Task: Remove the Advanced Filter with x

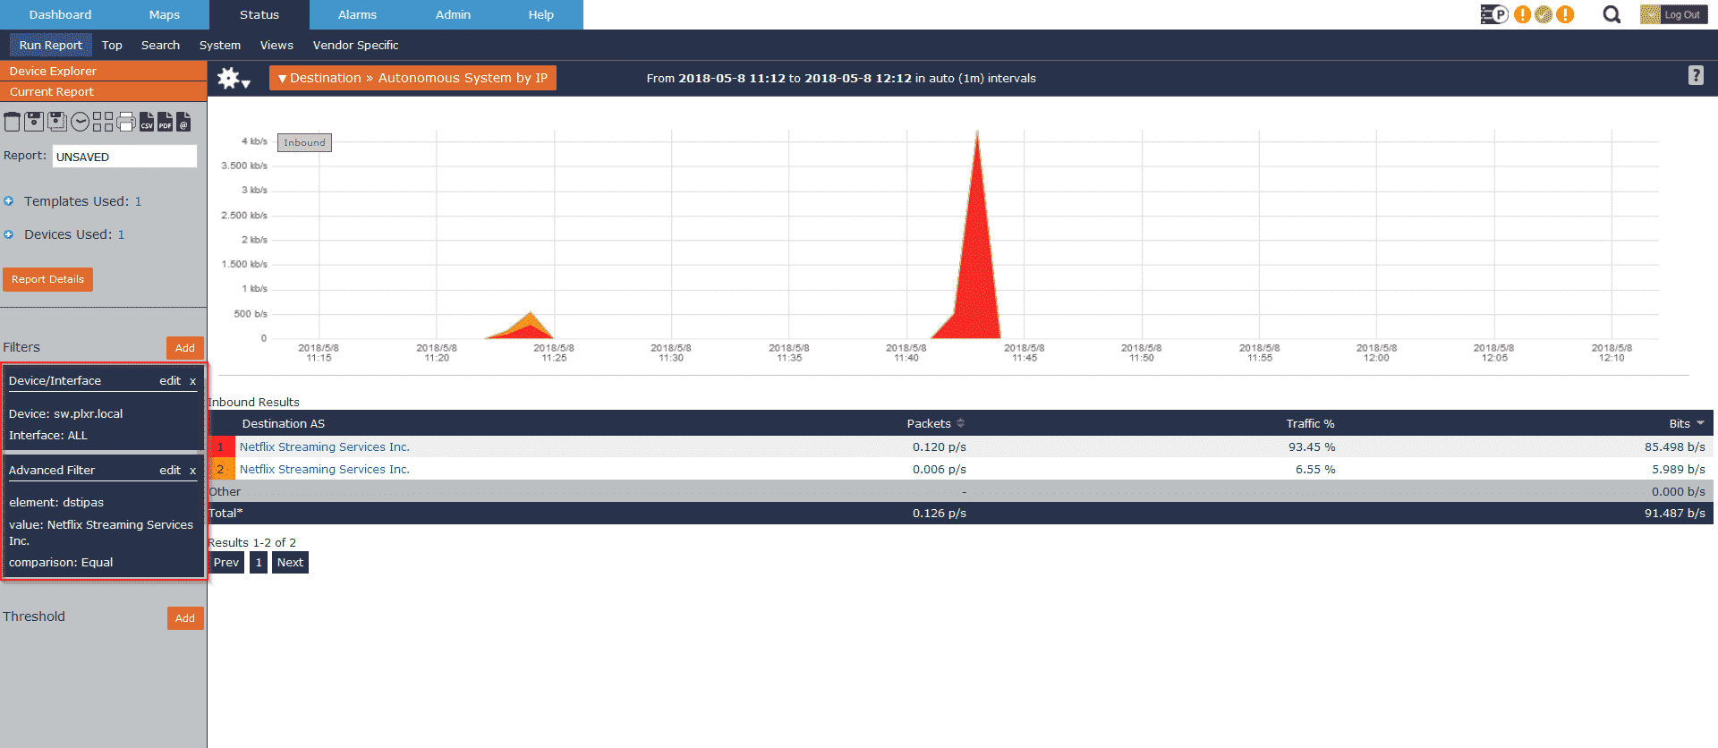Action: pyautogui.click(x=192, y=471)
